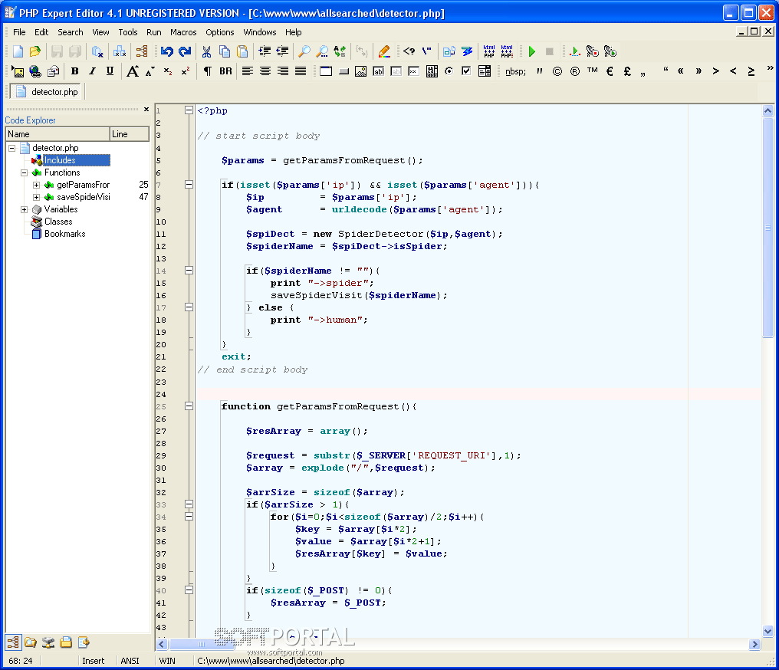Image resolution: width=779 pixels, height=670 pixels.
Task: Click the Undo arrow icon
Action: [x=167, y=51]
